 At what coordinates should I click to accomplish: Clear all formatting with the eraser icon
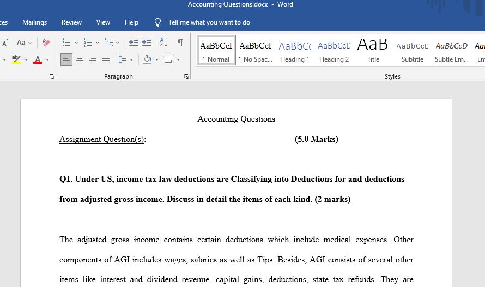(46, 43)
